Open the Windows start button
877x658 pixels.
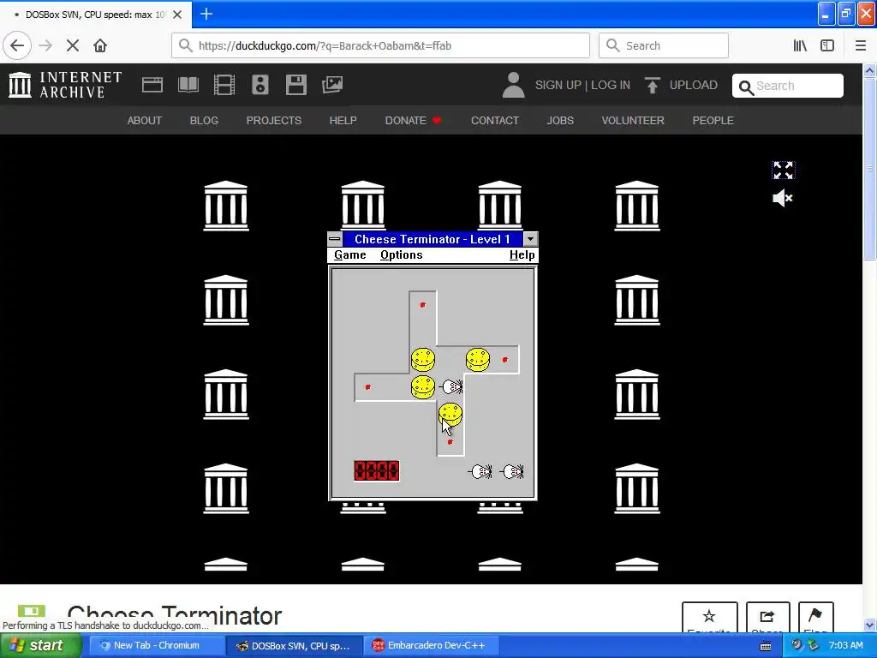40,645
